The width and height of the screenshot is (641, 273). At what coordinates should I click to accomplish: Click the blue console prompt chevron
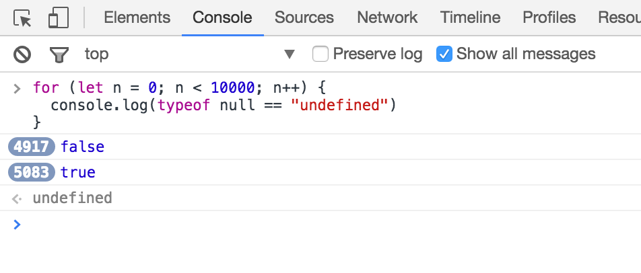(18, 225)
